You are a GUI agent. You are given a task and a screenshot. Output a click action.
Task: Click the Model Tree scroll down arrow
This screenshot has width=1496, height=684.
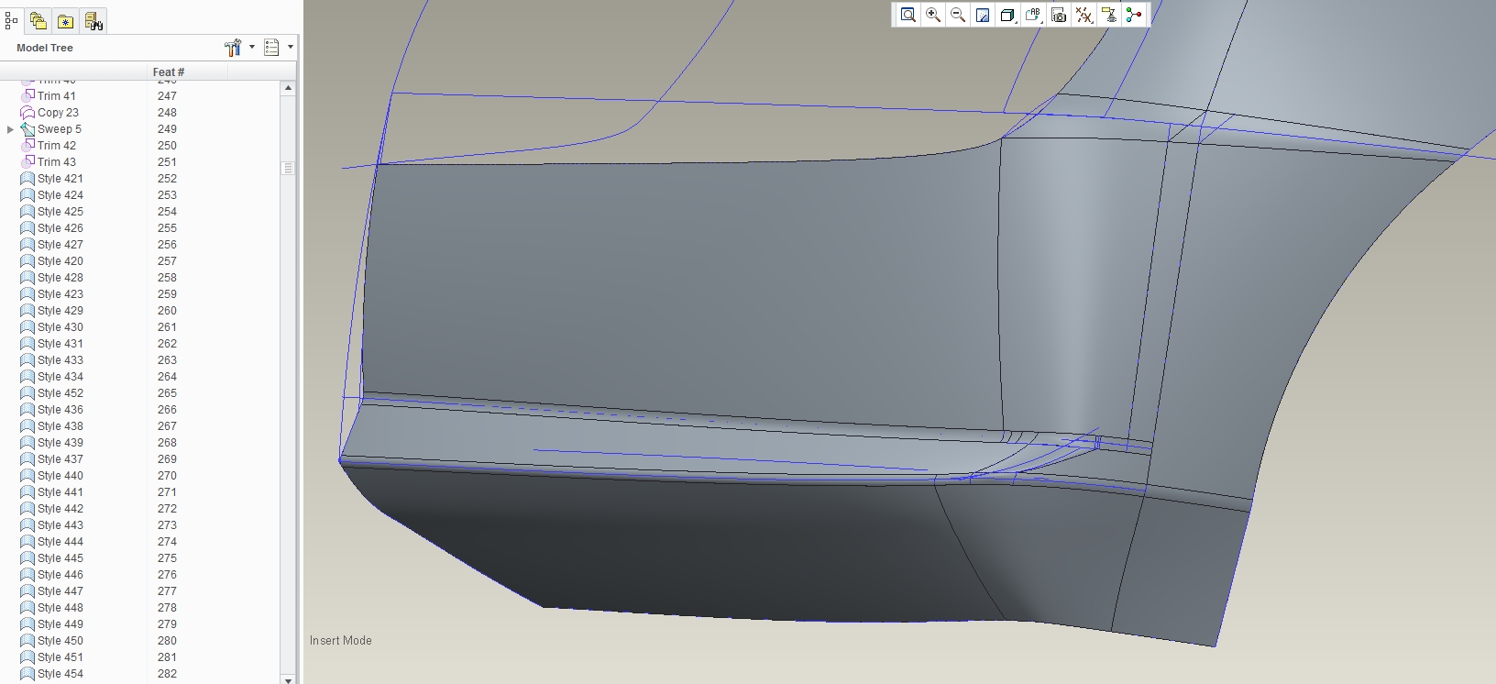click(288, 679)
